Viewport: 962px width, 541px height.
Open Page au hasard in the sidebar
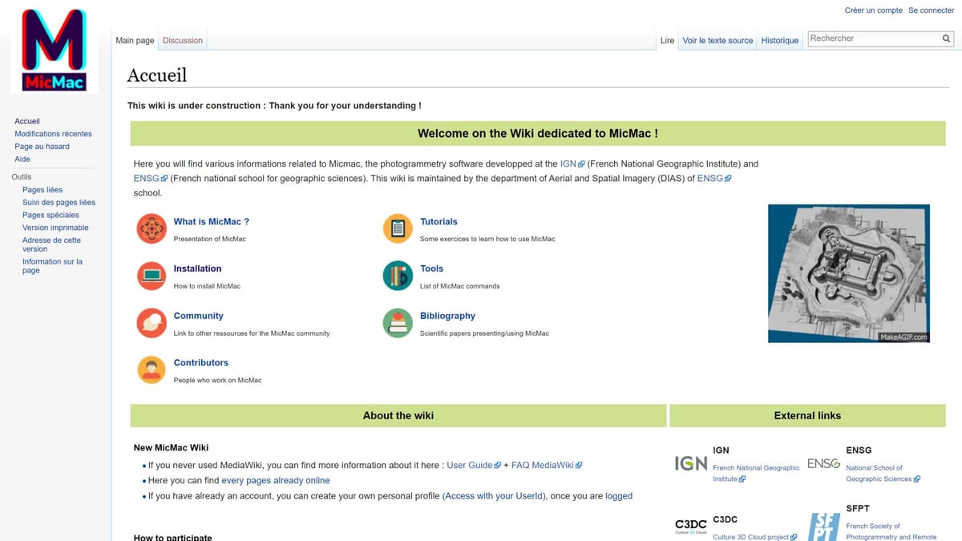click(x=42, y=147)
